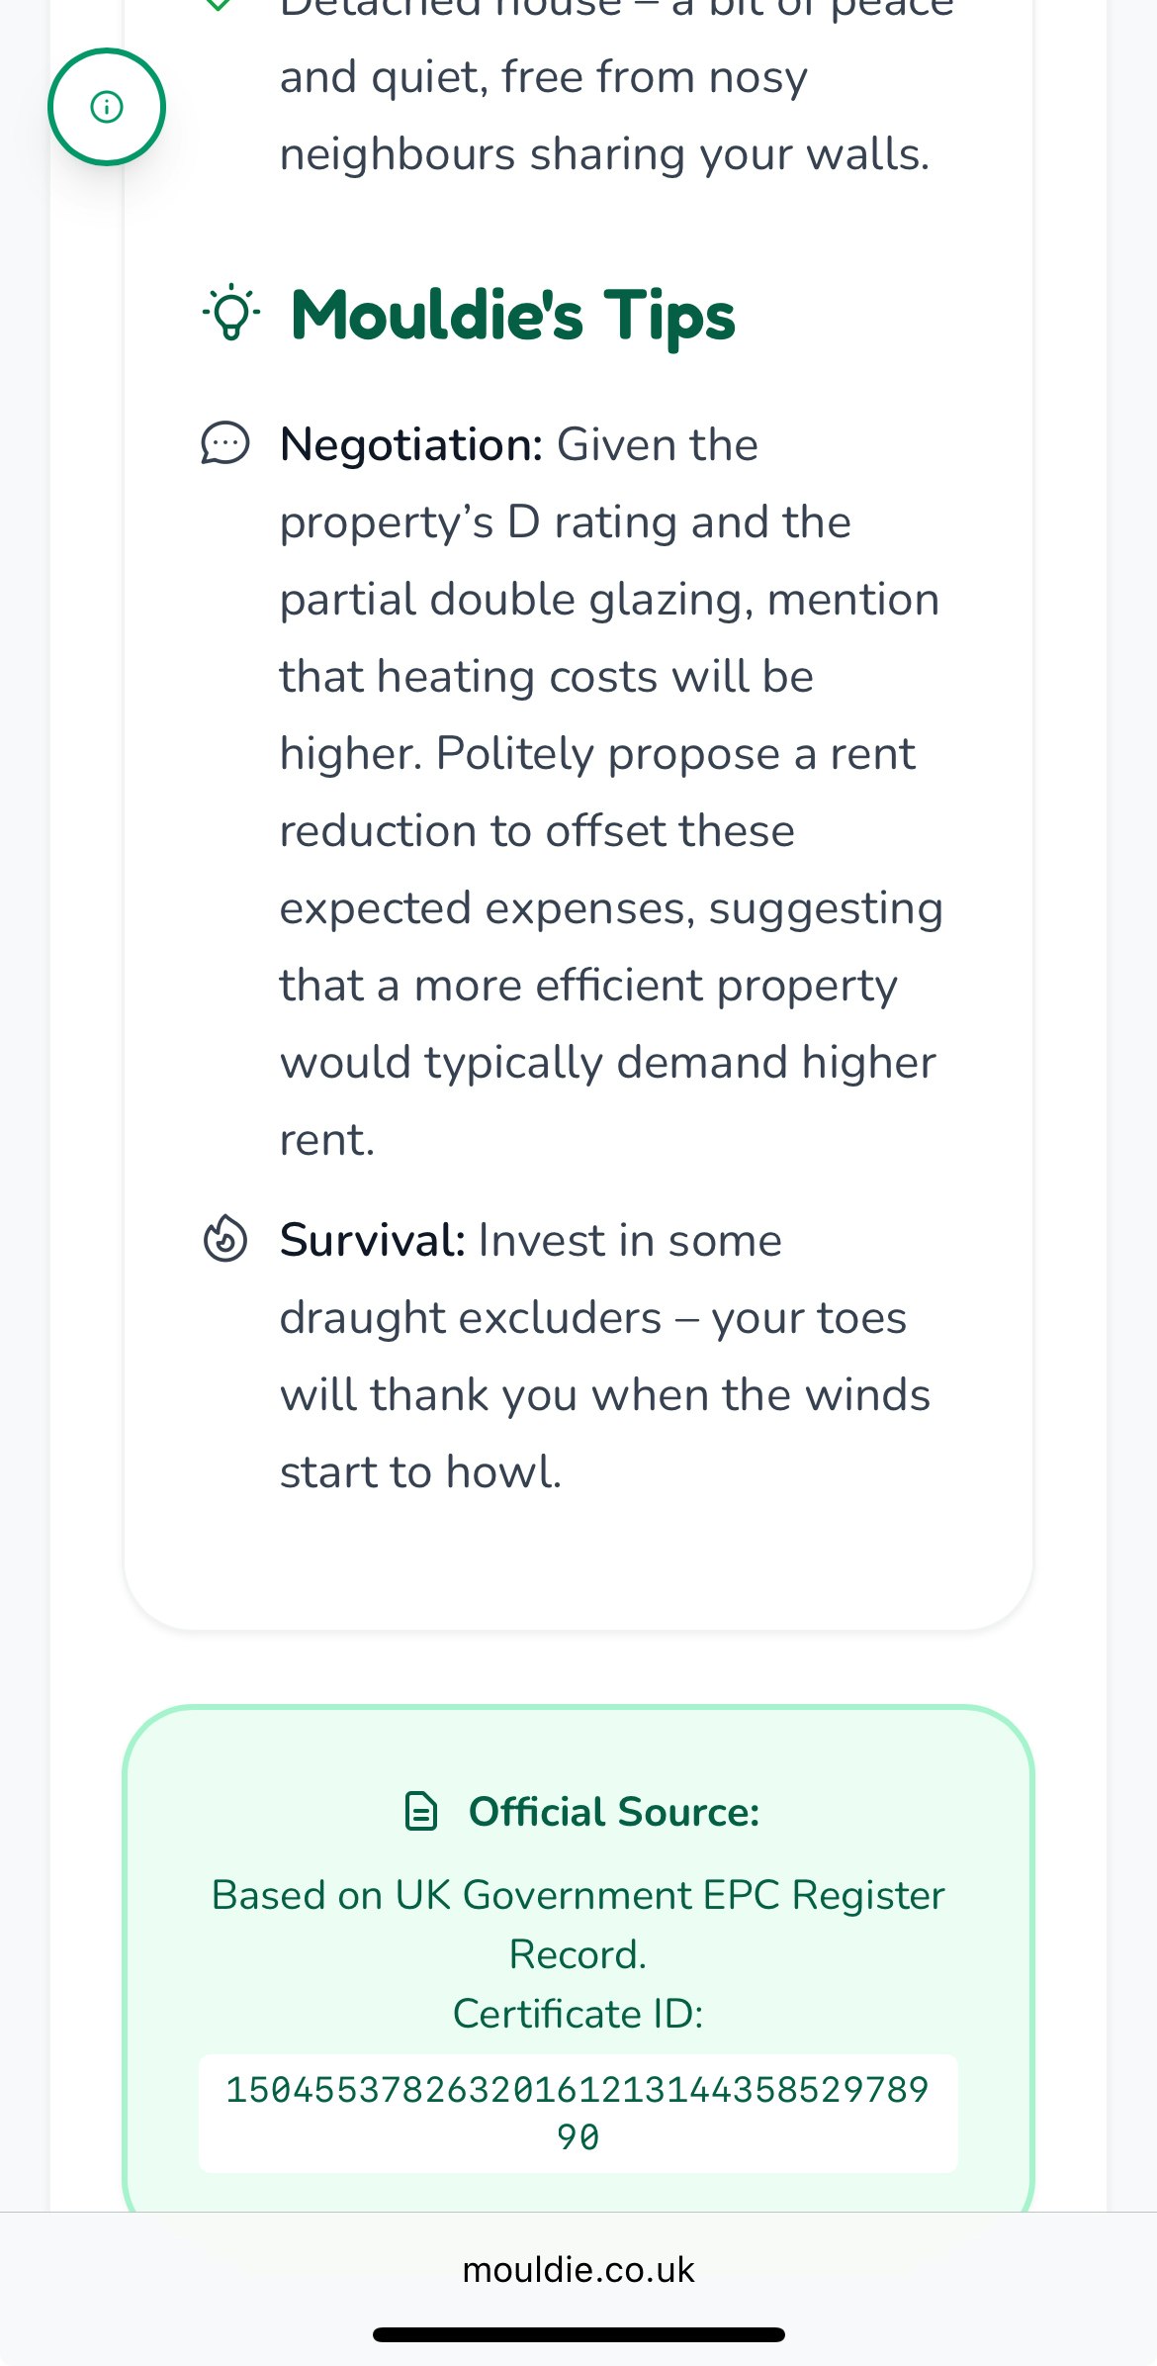Tap the 'start to howl' line
The width and height of the screenshot is (1157, 2366).
420,1471
